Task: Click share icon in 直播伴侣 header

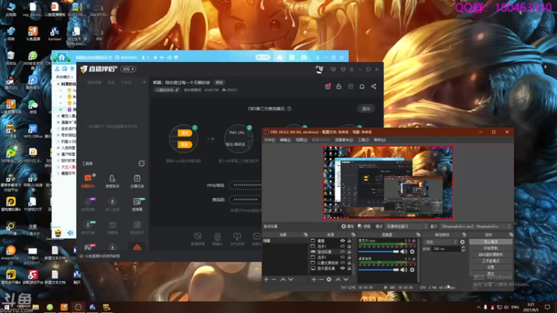Action: [374, 86]
